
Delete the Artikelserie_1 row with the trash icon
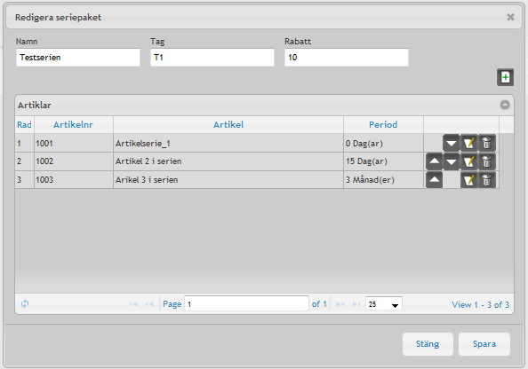[x=486, y=144]
